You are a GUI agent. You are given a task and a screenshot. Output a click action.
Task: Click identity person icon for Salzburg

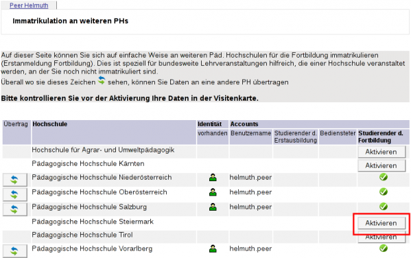[213, 207]
